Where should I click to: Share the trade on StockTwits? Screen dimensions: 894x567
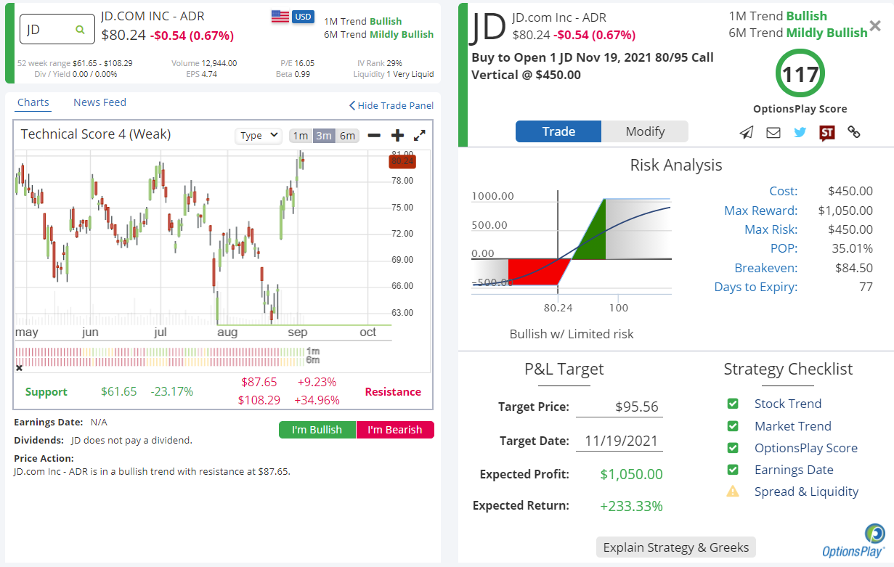click(826, 132)
